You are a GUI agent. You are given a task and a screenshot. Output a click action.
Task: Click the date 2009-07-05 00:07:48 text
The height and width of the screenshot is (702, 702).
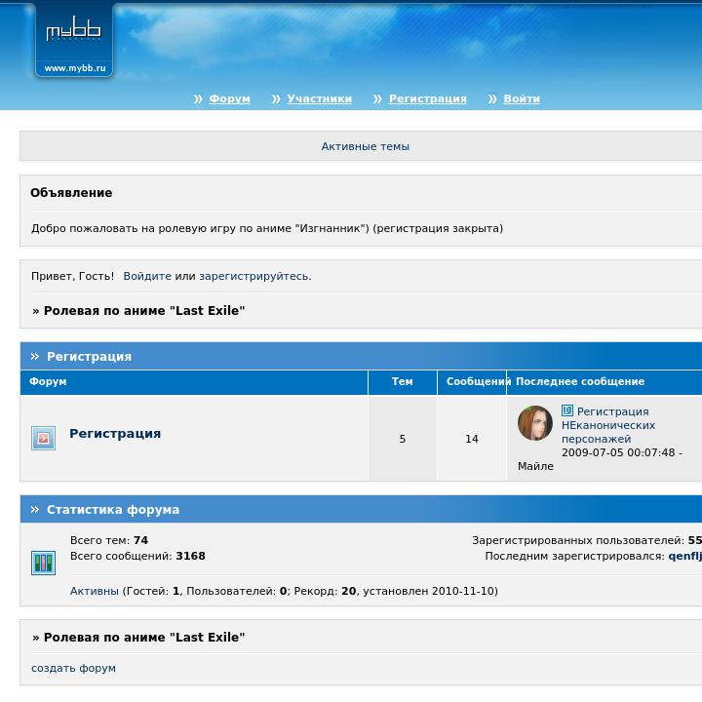pos(618,452)
